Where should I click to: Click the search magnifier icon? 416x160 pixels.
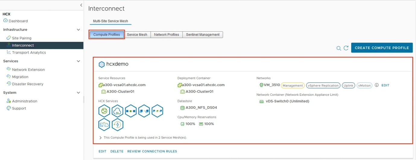click(x=339, y=48)
